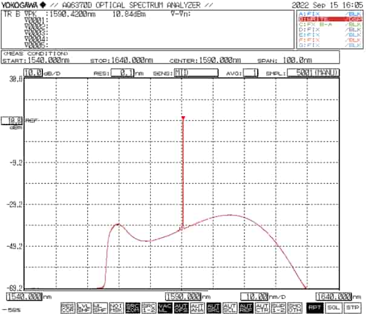Click the RES COR status indicator
This screenshot has height=314, width=366.
click(68, 307)
